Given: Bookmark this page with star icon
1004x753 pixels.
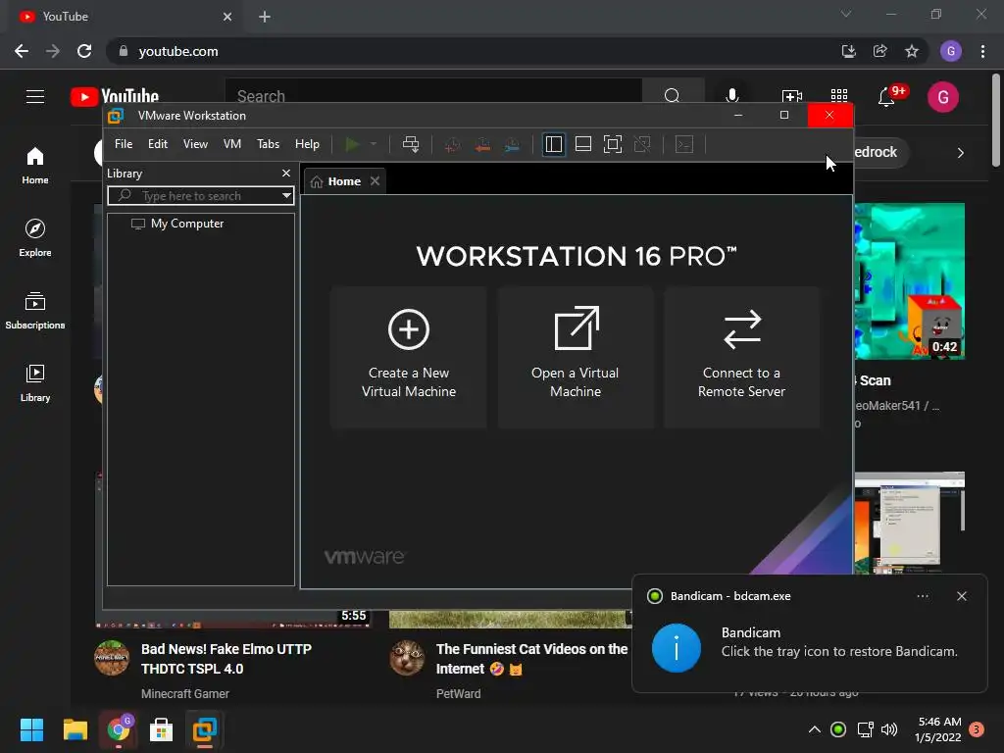Looking at the screenshot, I should click(x=912, y=51).
